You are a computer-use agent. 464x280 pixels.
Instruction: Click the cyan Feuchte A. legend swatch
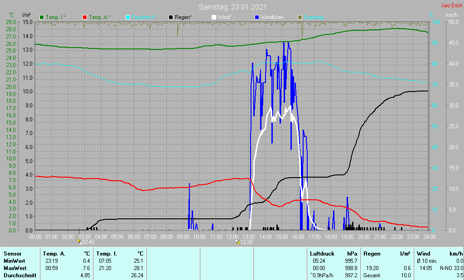pyautogui.click(x=128, y=17)
